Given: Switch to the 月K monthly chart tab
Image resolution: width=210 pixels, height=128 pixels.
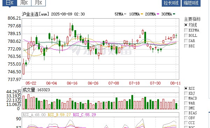Looking at the screenshot, I should tap(38, 3).
